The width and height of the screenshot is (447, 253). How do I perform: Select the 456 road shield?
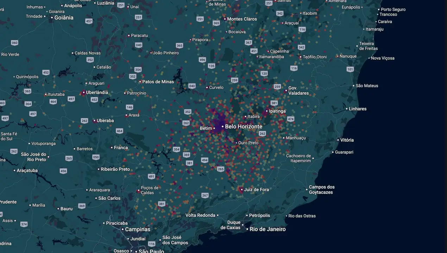[63, 171]
